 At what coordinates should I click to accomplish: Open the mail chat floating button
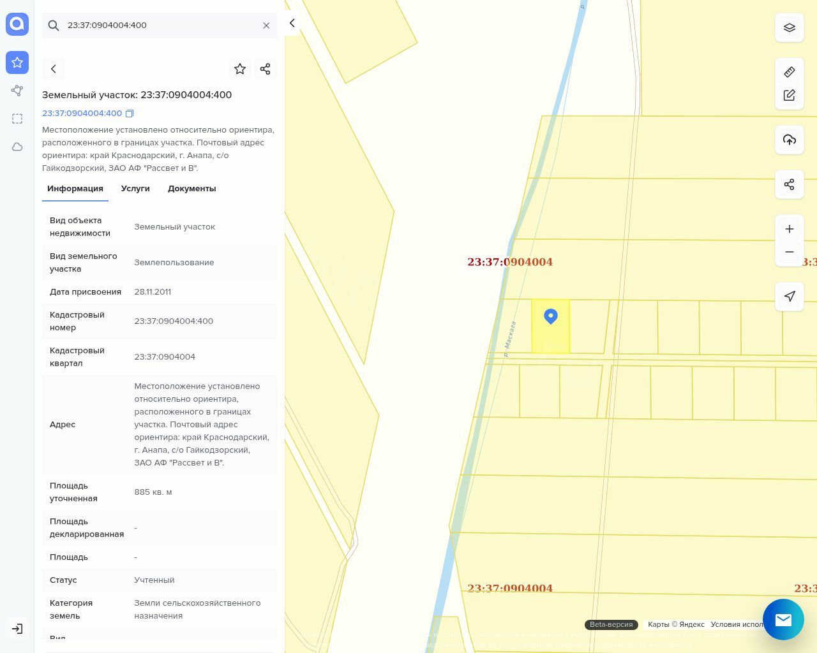click(x=783, y=619)
